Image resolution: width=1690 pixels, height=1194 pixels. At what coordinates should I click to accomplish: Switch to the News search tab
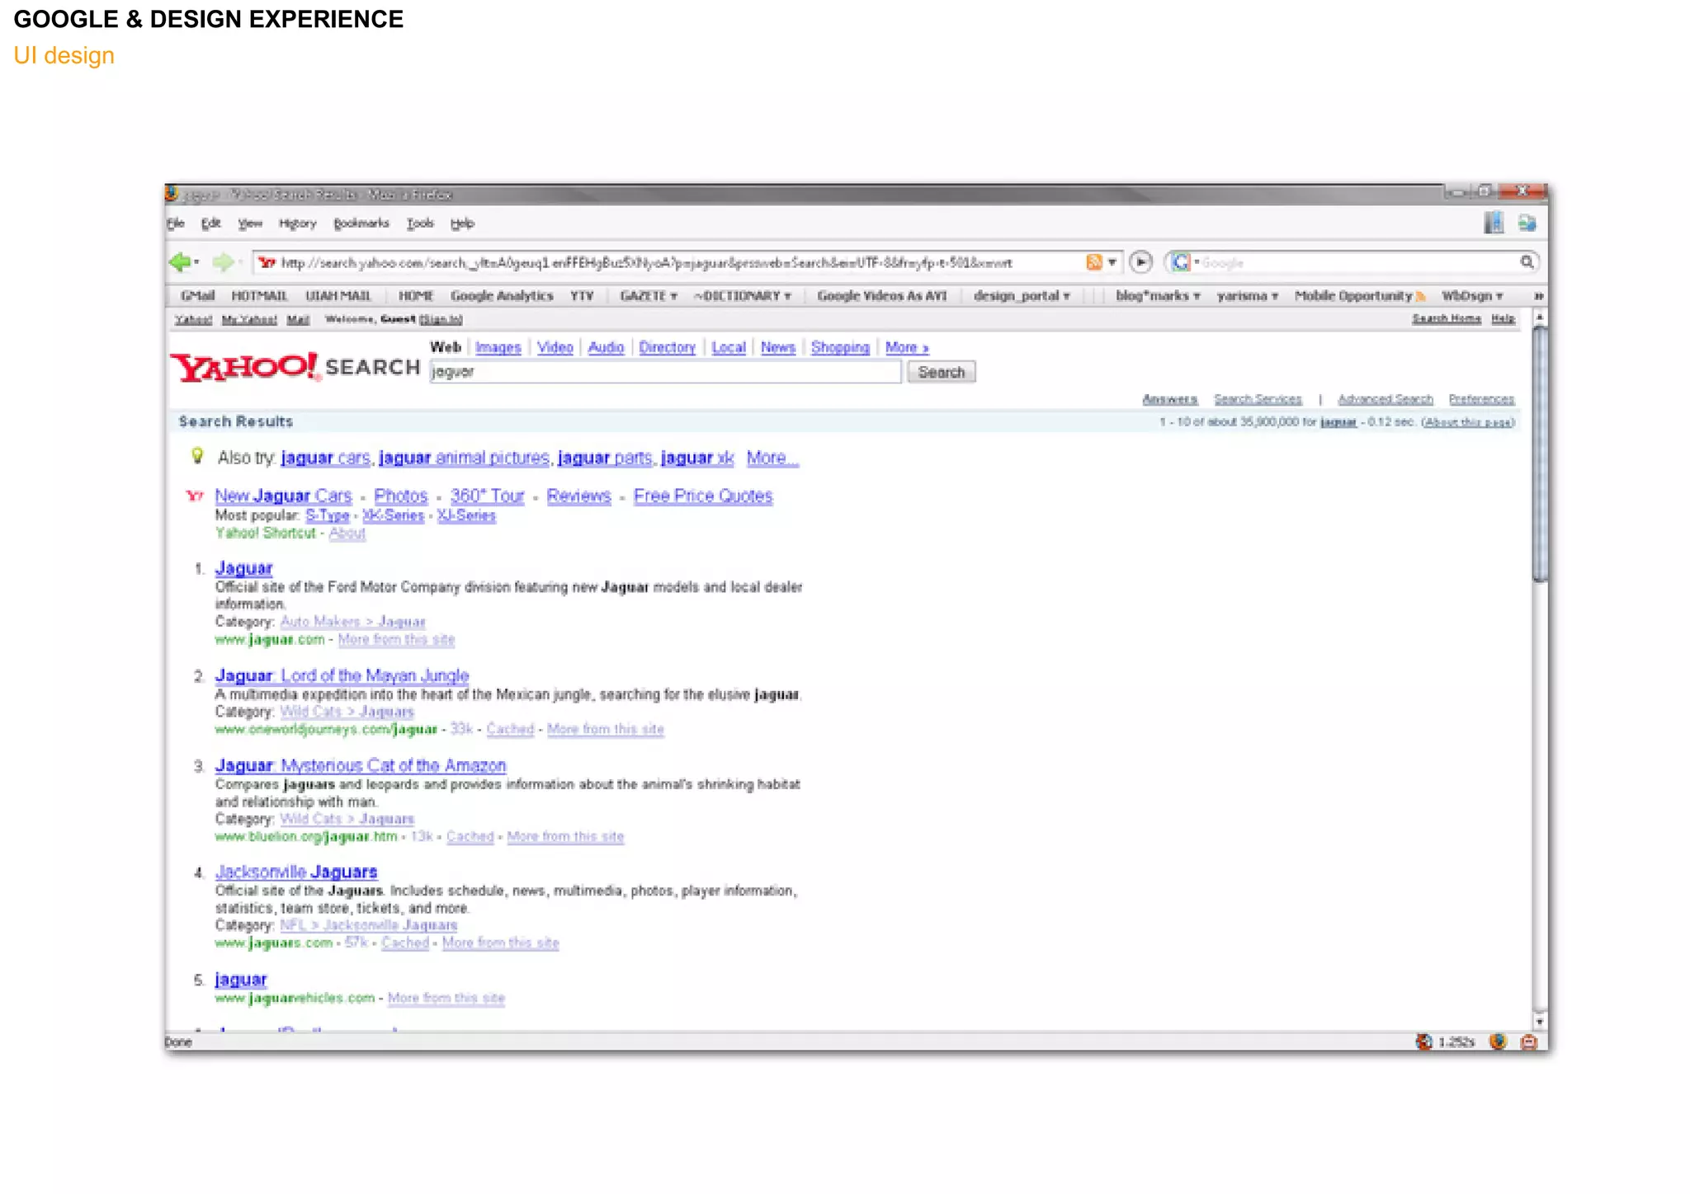pos(777,348)
